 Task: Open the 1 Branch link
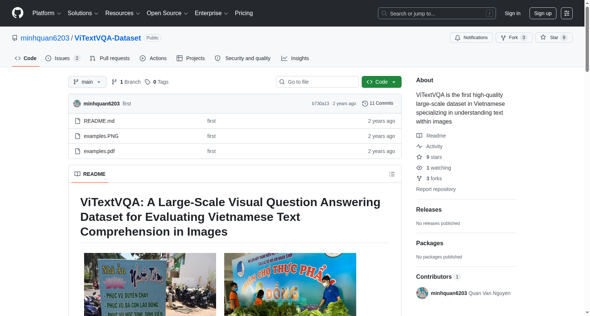pos(126,82)
